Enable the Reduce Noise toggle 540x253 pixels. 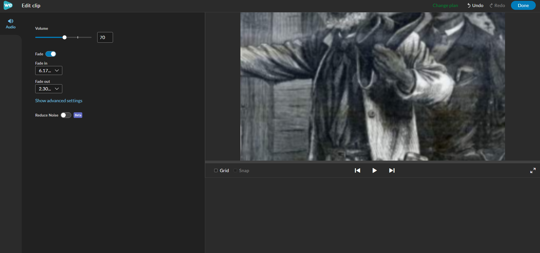coord(66,115)
